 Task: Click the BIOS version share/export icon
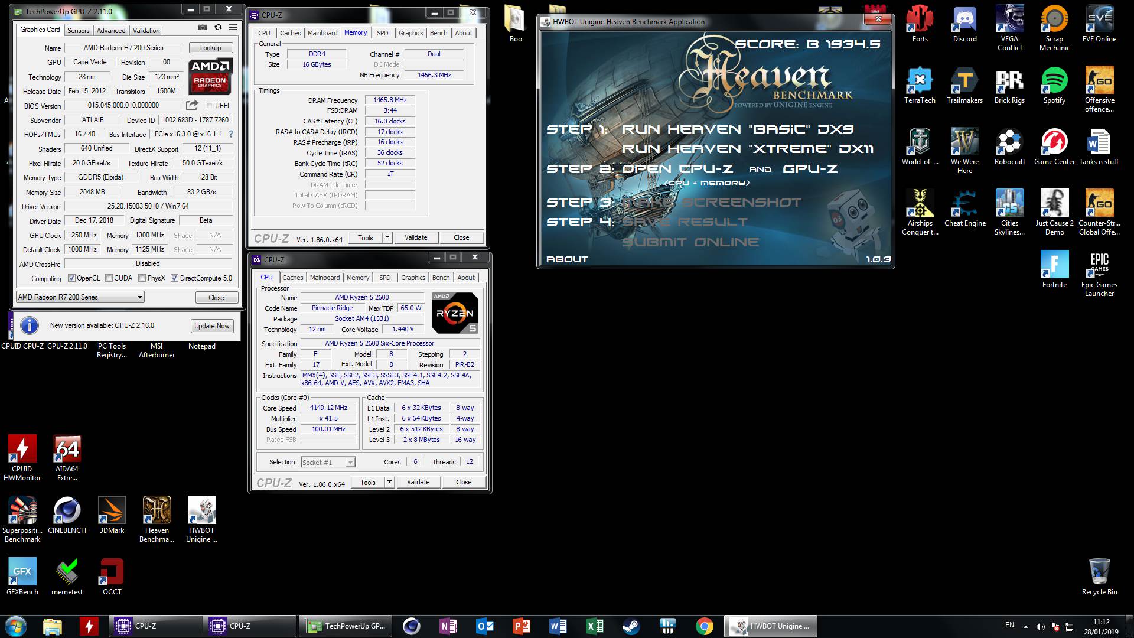[x=192, y=105]
